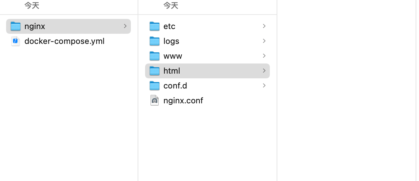Click the www folder icon
Screen dimensions: 419x181
click(155, 56)
